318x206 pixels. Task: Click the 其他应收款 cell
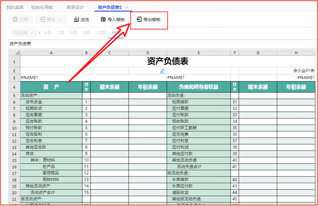pyautogui.click(x=51, y=147)
